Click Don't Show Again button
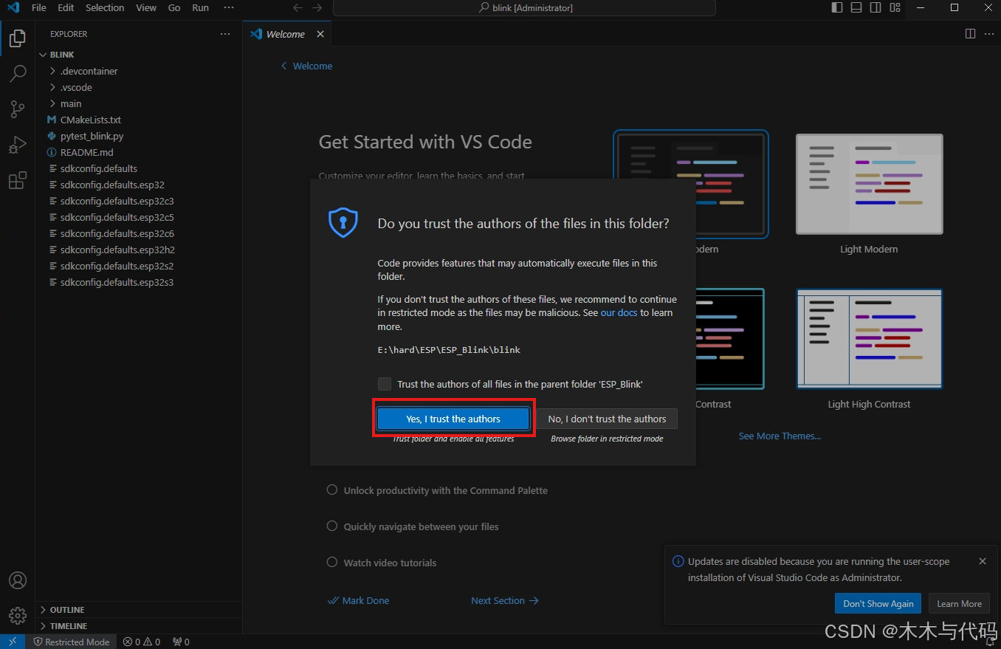Image resolution: width=1001 pixels, height=649 pixels. (878, 603)
